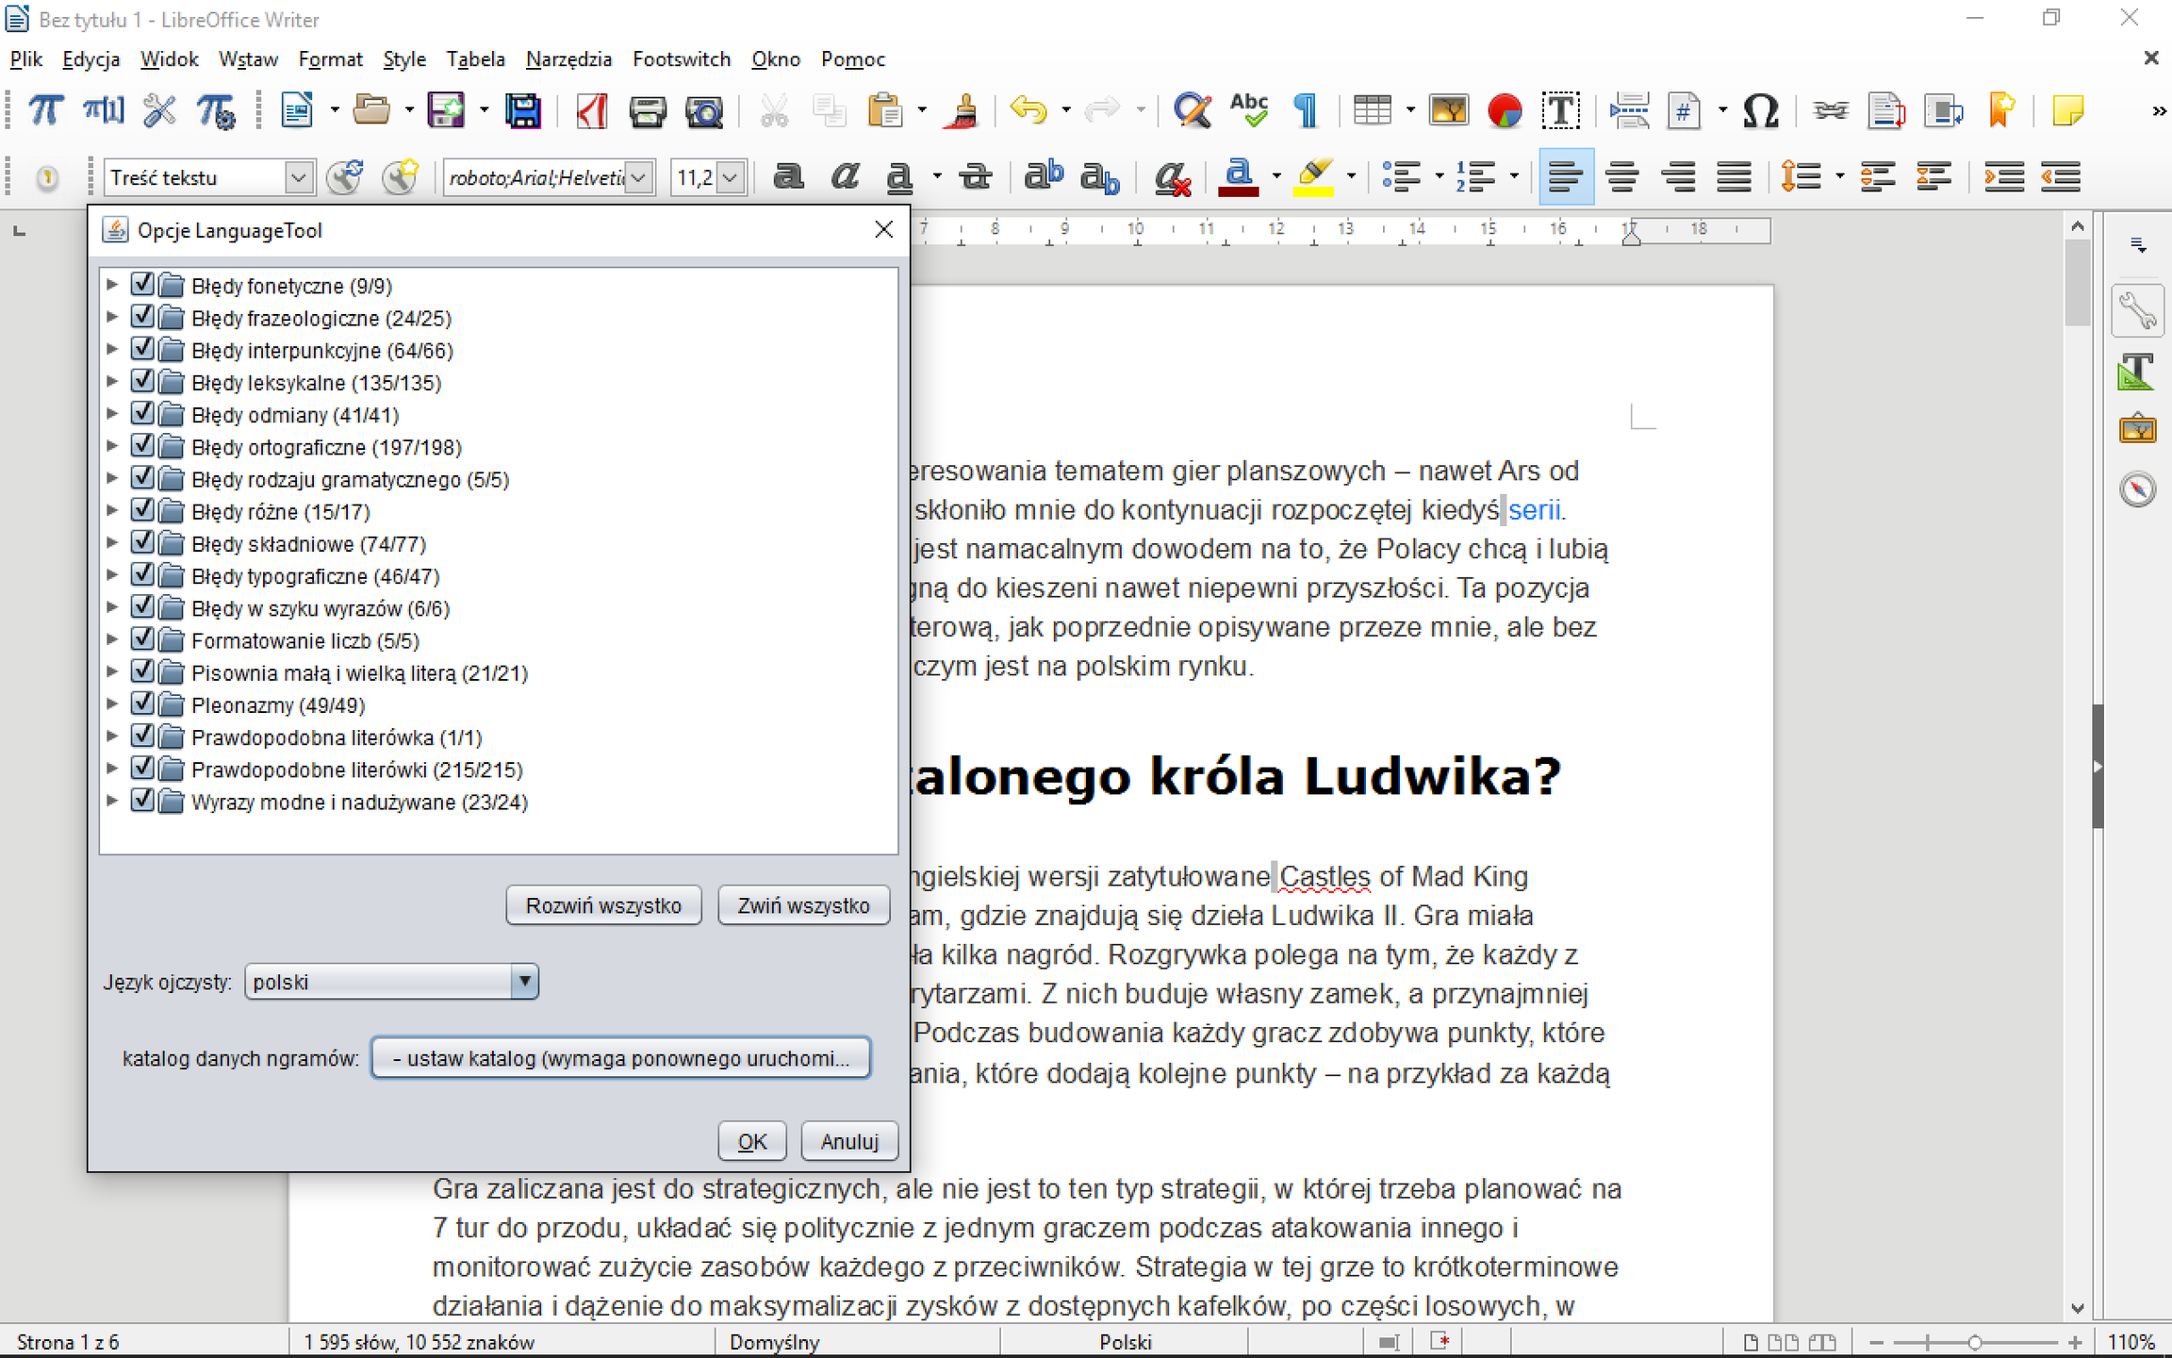Click the yellow Insert Comment note icon
The height and width of the screenshot is (1358, 2172).
click(x=2067, y=111)
